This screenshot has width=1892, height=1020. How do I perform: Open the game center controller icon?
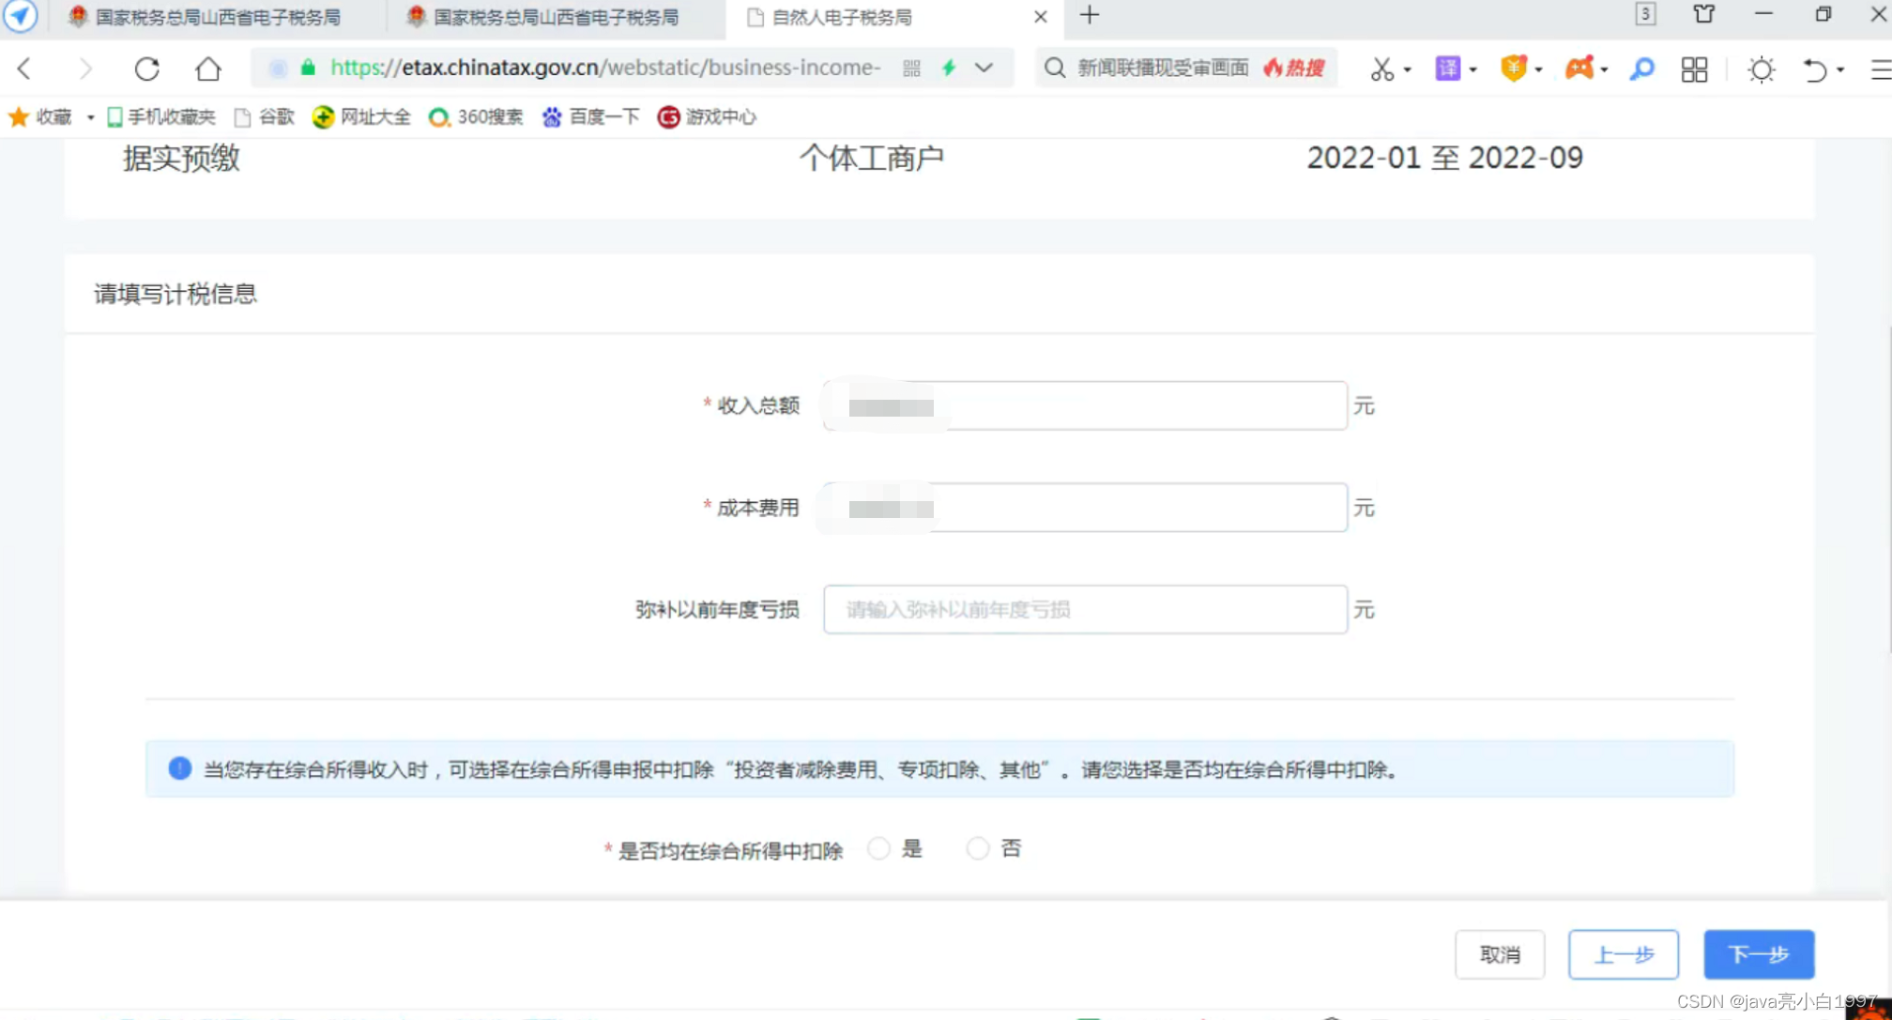click(x=1580, y=69)
